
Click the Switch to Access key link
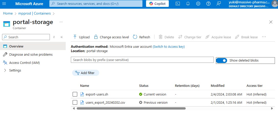(169, 47)
